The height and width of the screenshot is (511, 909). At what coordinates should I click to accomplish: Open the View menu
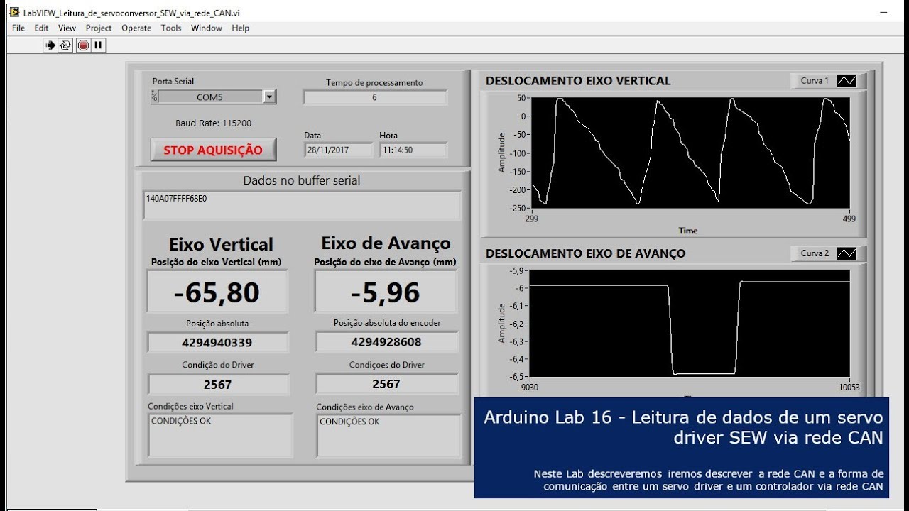67,28
